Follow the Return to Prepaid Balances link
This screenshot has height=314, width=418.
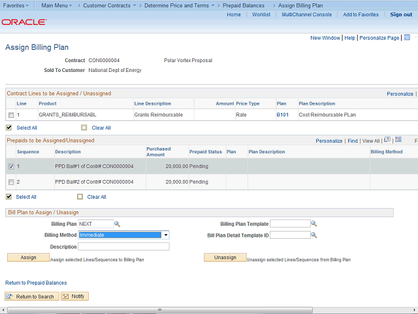(x=36, y=283)
